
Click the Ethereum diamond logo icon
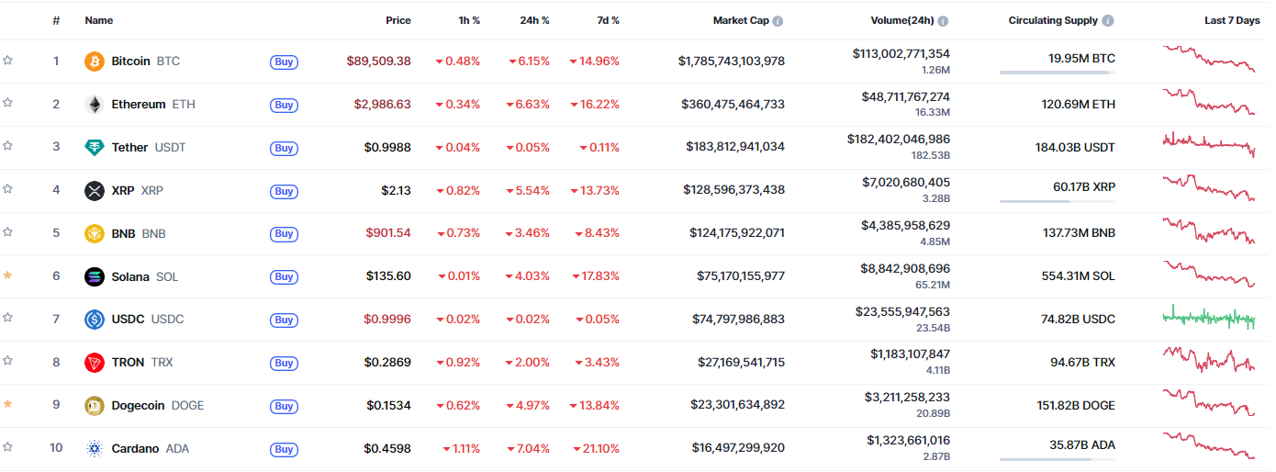(x=94, y=105)
